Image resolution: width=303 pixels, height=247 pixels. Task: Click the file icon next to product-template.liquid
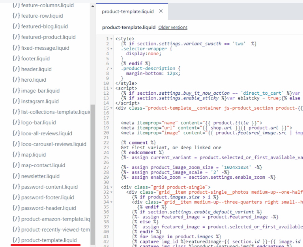(16, 240)
